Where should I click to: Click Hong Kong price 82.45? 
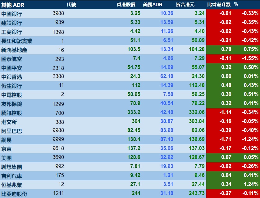pyautogui.click(x=134, y=130)
